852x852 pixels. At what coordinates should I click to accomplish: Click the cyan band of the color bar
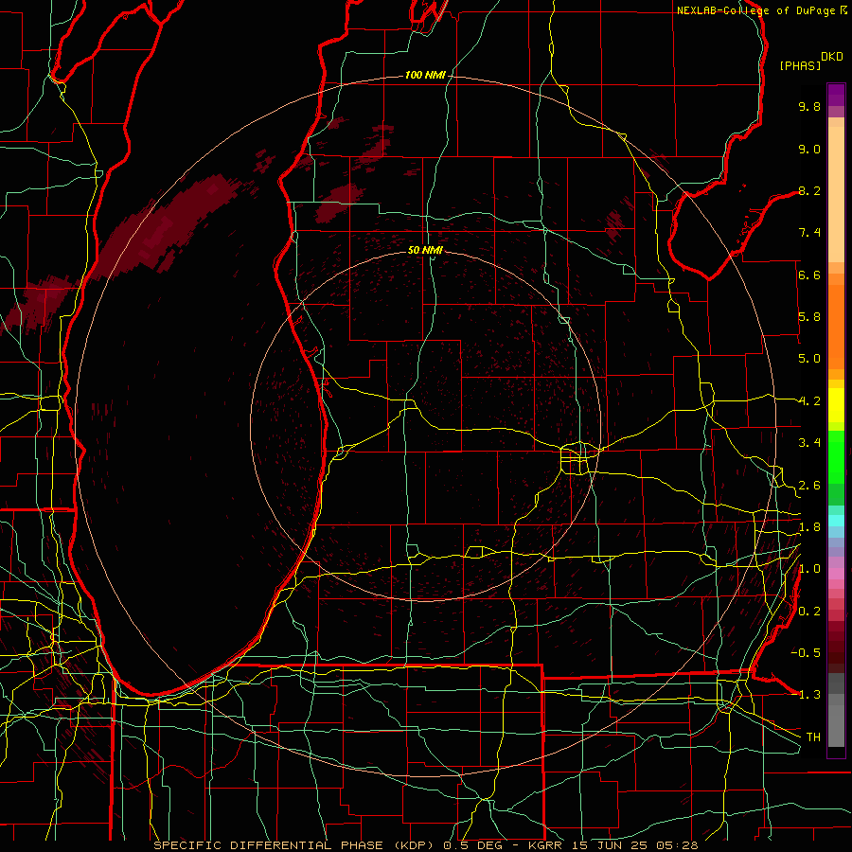[836, 521]
